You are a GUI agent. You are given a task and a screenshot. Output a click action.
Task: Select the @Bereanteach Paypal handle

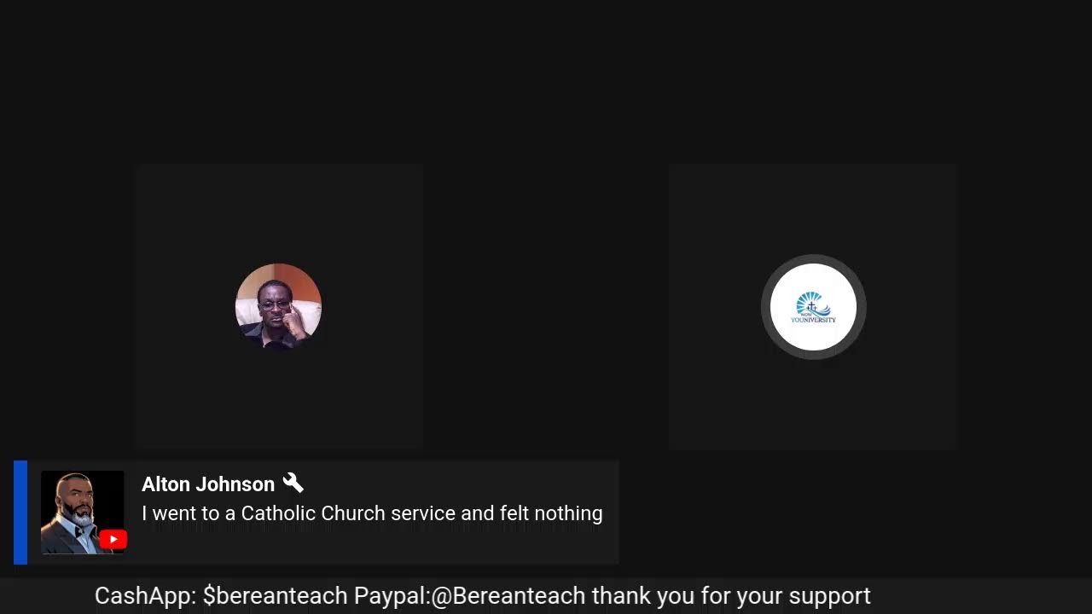pos(508,595)
